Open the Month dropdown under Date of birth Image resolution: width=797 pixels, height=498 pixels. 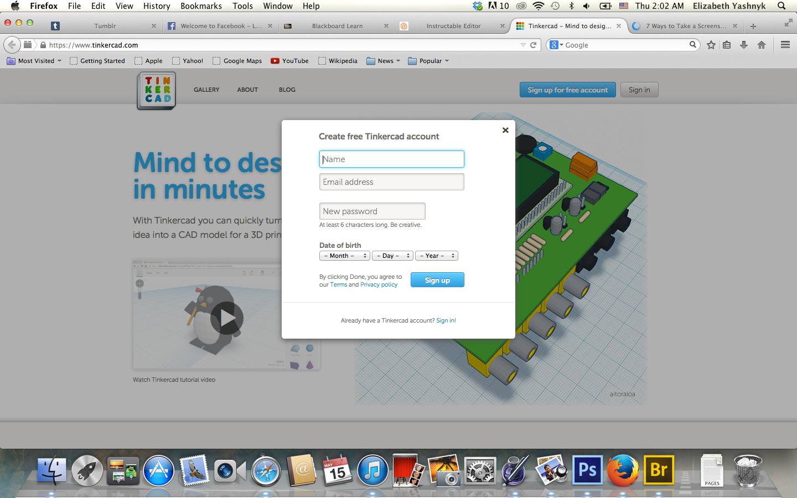344,256
